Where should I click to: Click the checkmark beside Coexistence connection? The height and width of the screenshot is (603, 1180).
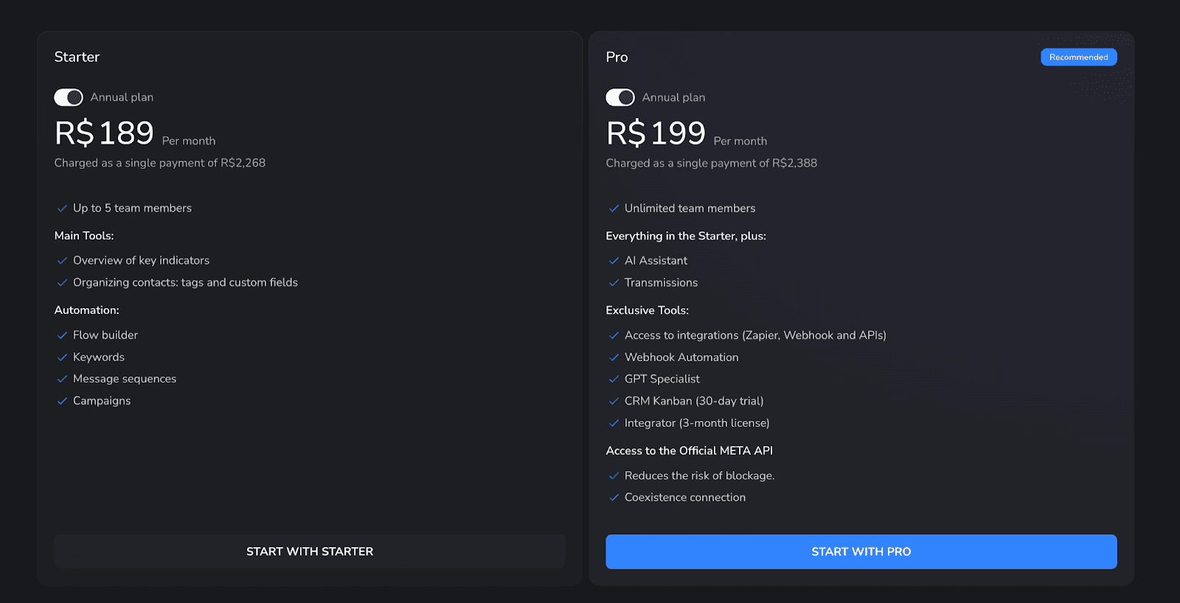614,498
